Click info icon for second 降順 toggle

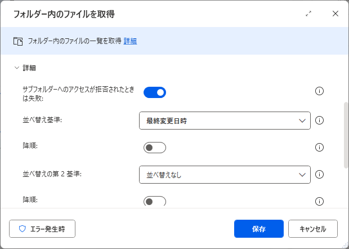pos(319,202)
